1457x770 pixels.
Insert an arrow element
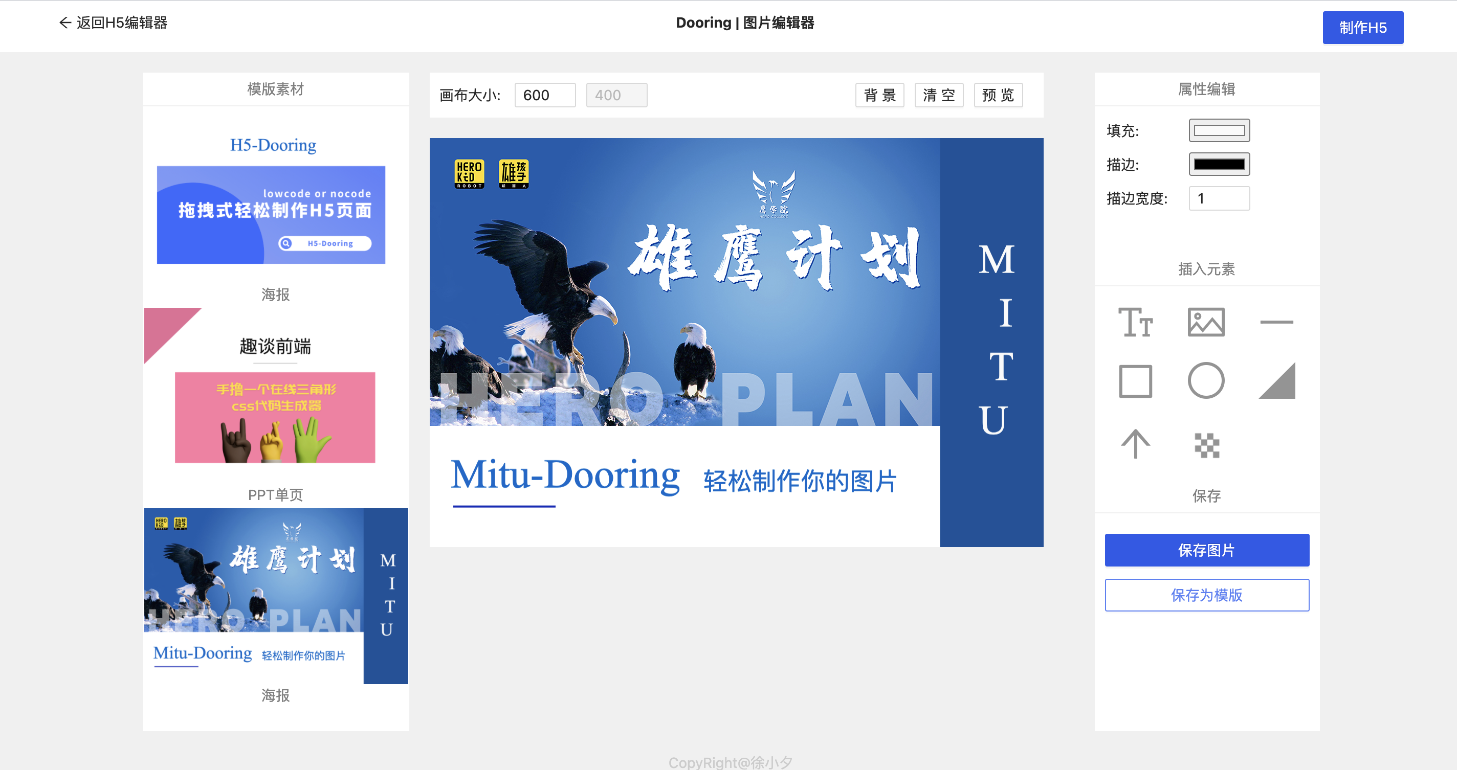1135,444
